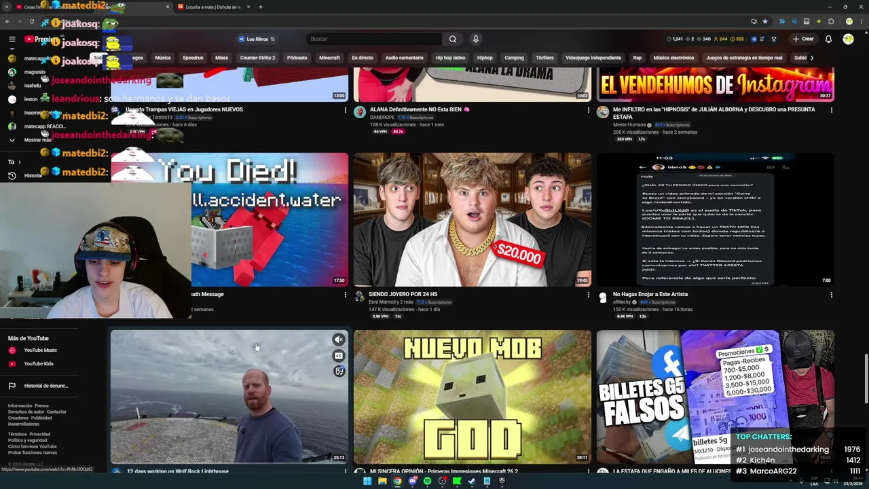Open File Explorer from taskbar
The width and height of the screenshot is (869, 489).
(382, 481)
